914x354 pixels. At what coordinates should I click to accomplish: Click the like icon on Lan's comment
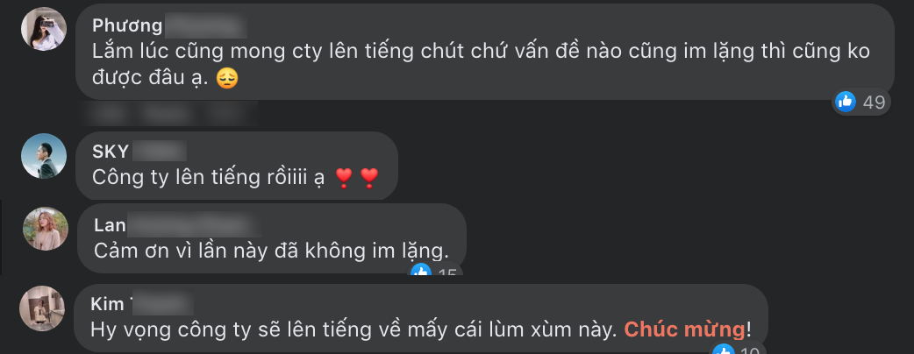click(421, 270)
